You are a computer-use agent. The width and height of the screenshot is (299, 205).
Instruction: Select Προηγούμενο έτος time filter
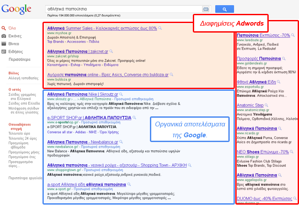point(22,157)
